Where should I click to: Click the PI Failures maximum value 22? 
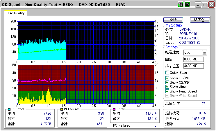coord(102,119)
